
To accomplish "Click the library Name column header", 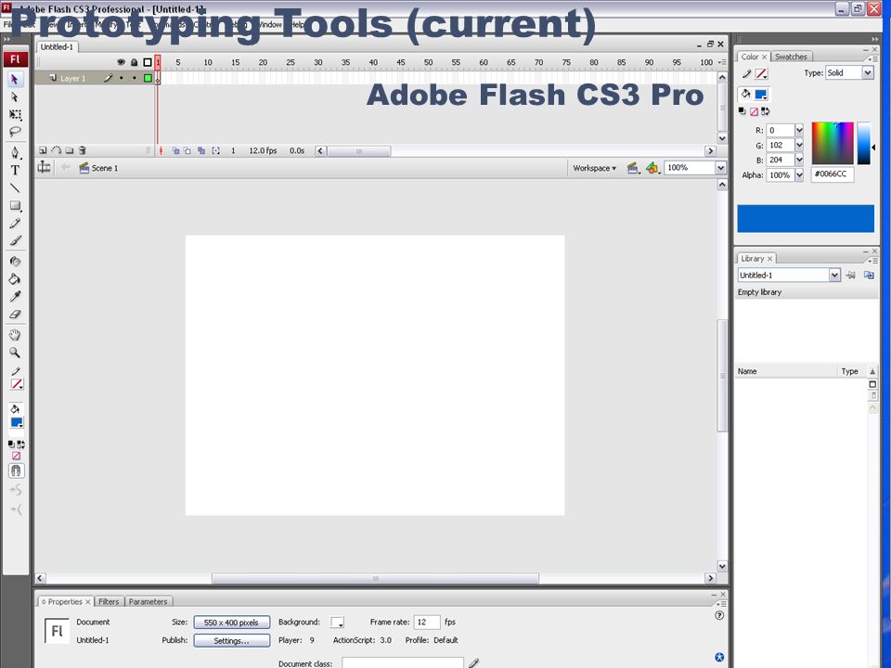I will (x=747, y=371).
